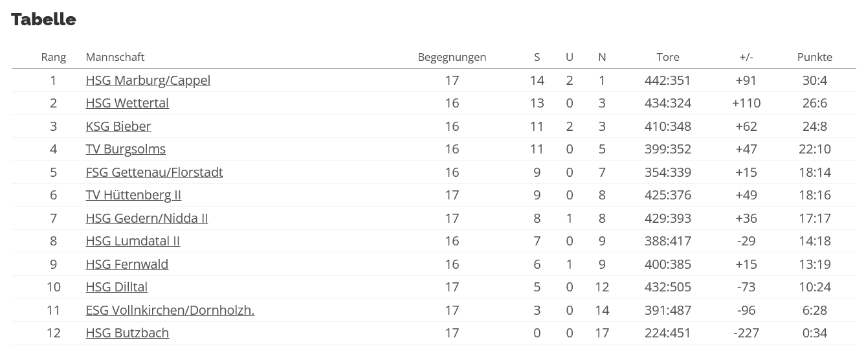Open the HSG Lumdatal II team page
This screenshot has width=866, height=362.
coord(133,241)
